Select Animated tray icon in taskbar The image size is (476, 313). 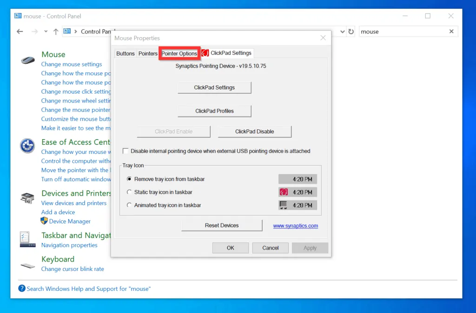click(x=129, y=205)
